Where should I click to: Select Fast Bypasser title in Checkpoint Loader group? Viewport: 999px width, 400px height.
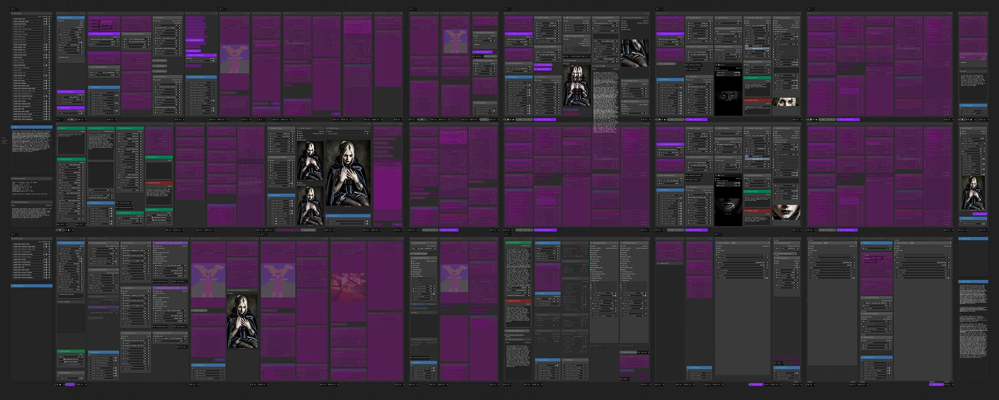(x=104, y=87)
